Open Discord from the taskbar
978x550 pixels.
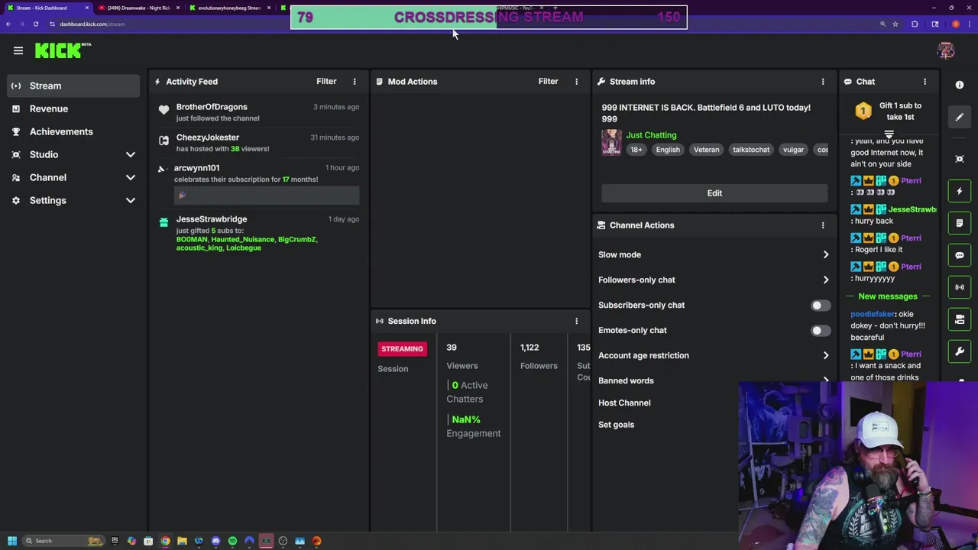[215, 541]
